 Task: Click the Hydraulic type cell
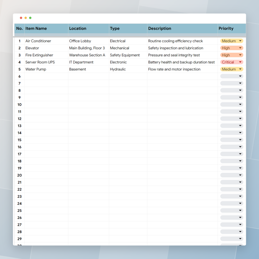click(x=128, y=69)
